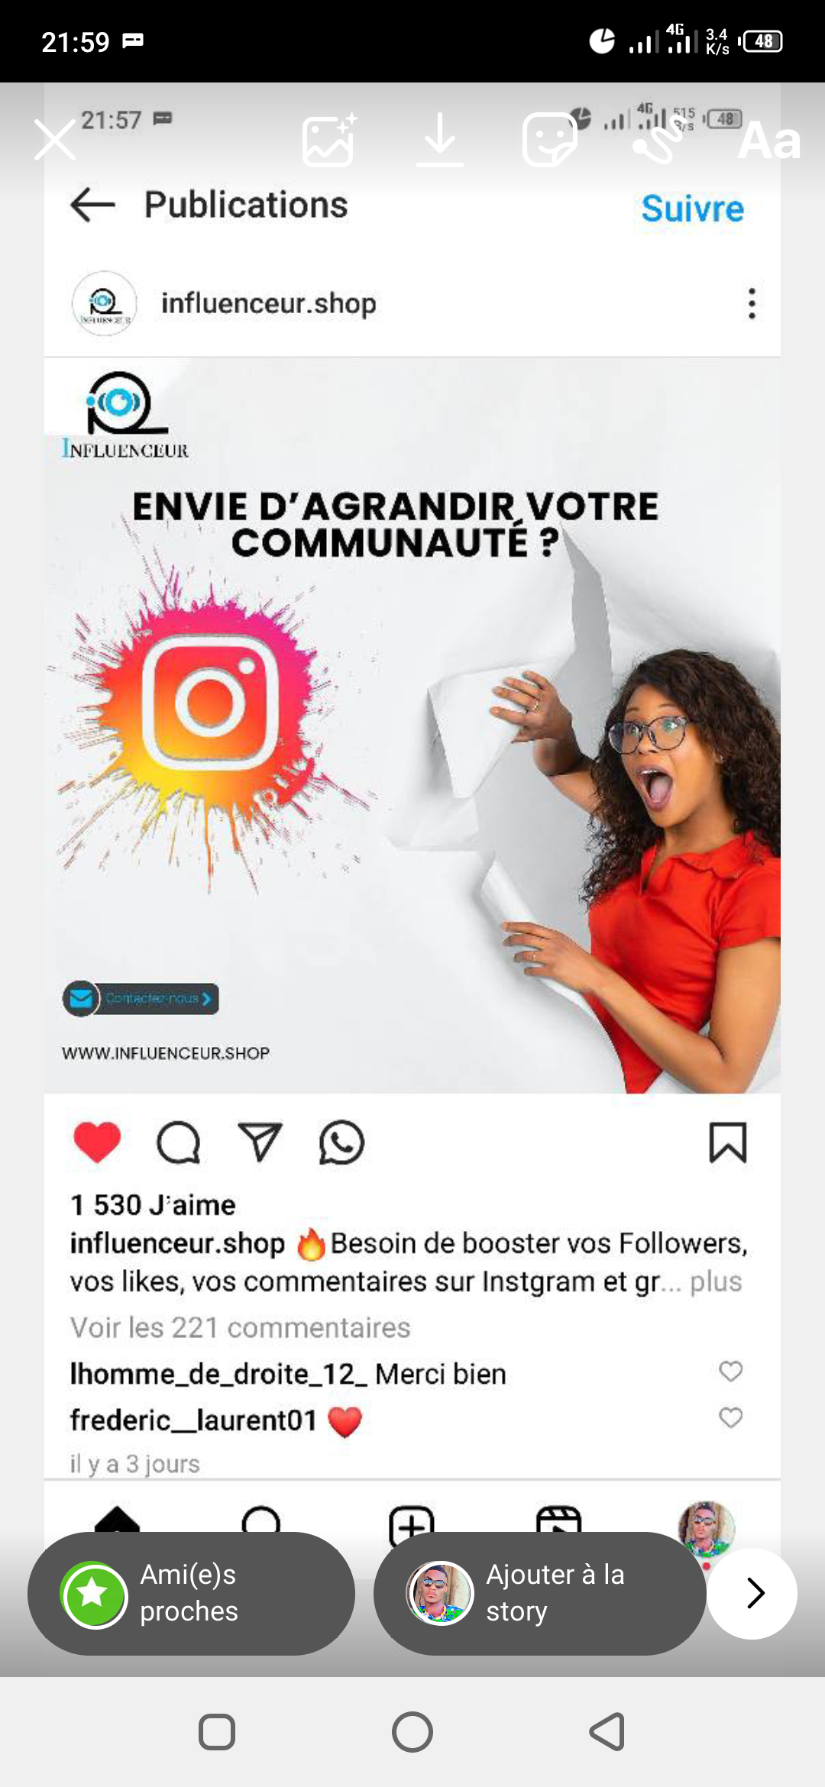The image size is (825, 1787).
Task: Open Voir les 221 commentaires
Action: [x=240, y=1327]
